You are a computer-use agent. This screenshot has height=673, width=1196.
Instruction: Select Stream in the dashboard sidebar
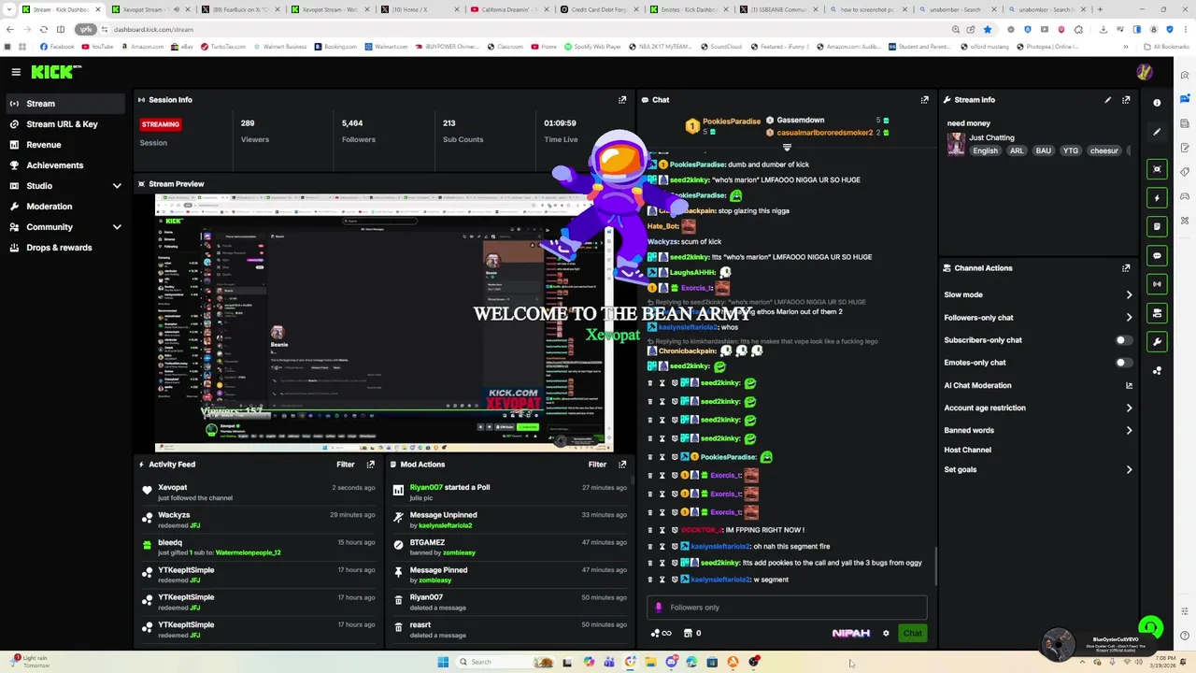point(65,104)
